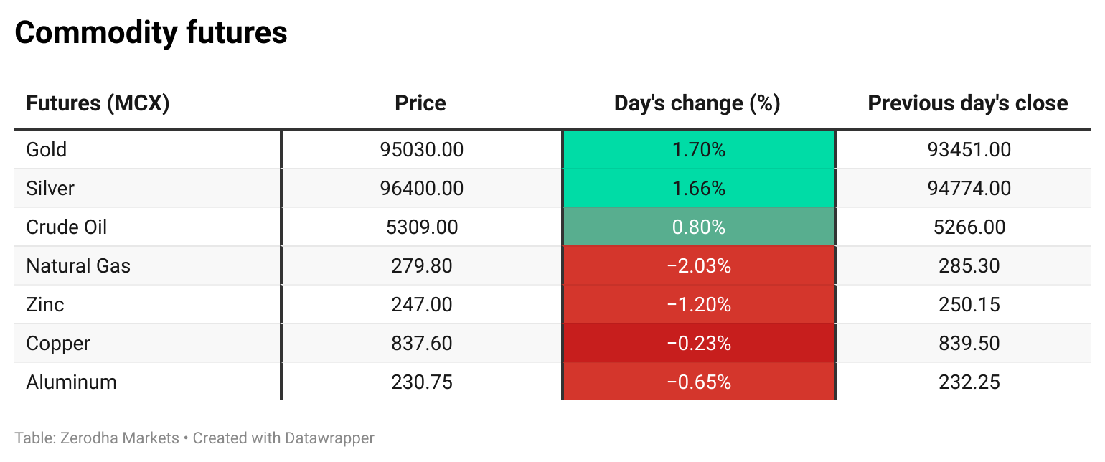1105x462 pixels.
Task: Select the Copper price 837.60
Action: click(422, 343)
